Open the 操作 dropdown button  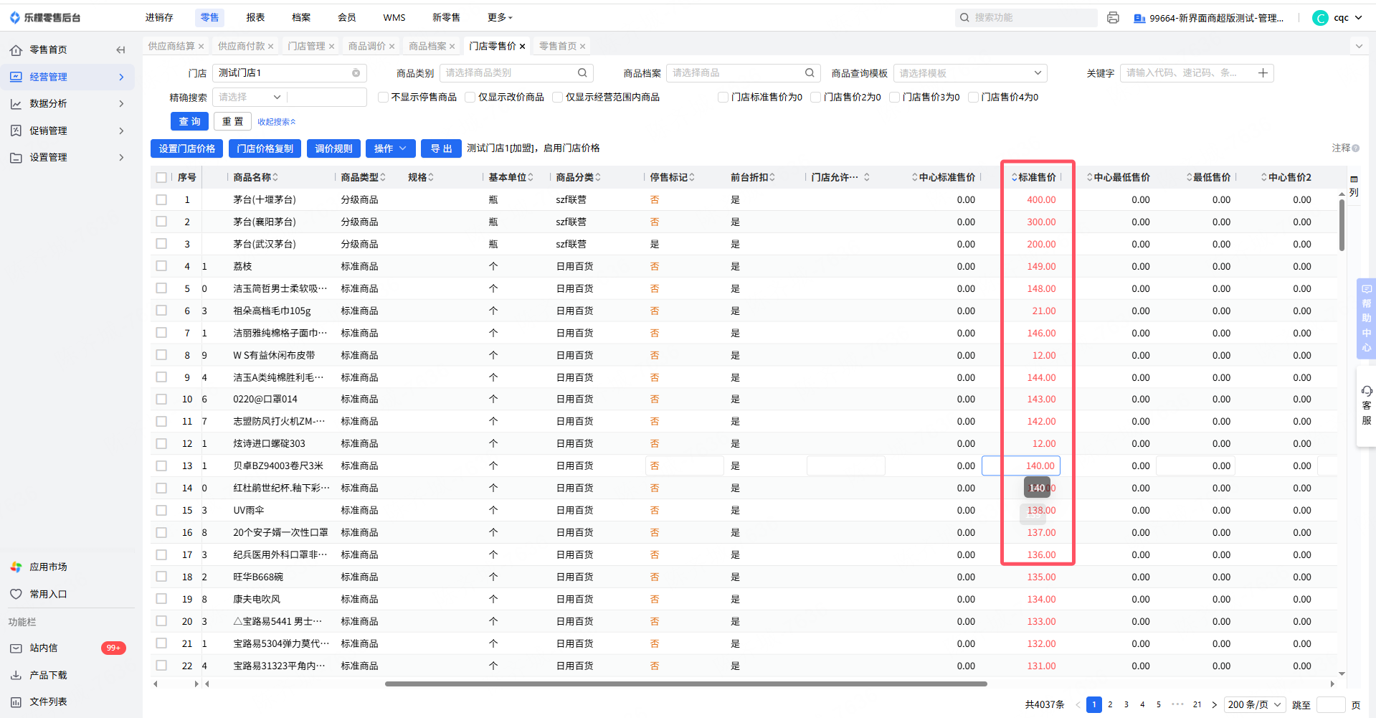391,148
